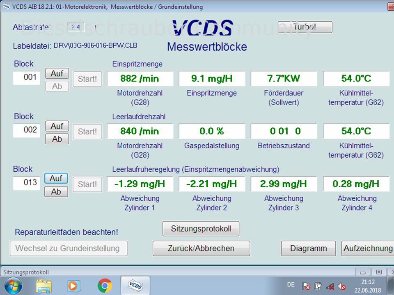Click Start! for Block 001

87,79
